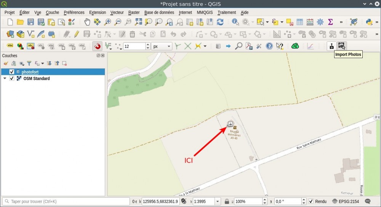This screenshot has width=381, height=207.
Task: Open the Data Source Manager icon
Action: tap(10, 34)
